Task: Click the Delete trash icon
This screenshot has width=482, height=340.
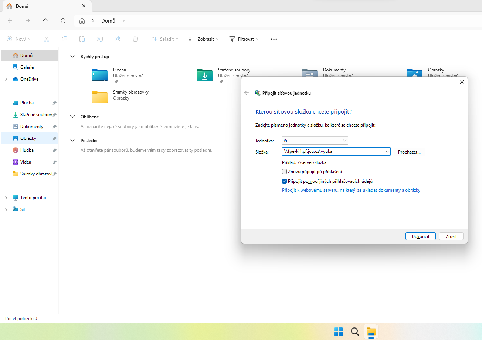Action: pyautogui.click(x=135, y=39)
